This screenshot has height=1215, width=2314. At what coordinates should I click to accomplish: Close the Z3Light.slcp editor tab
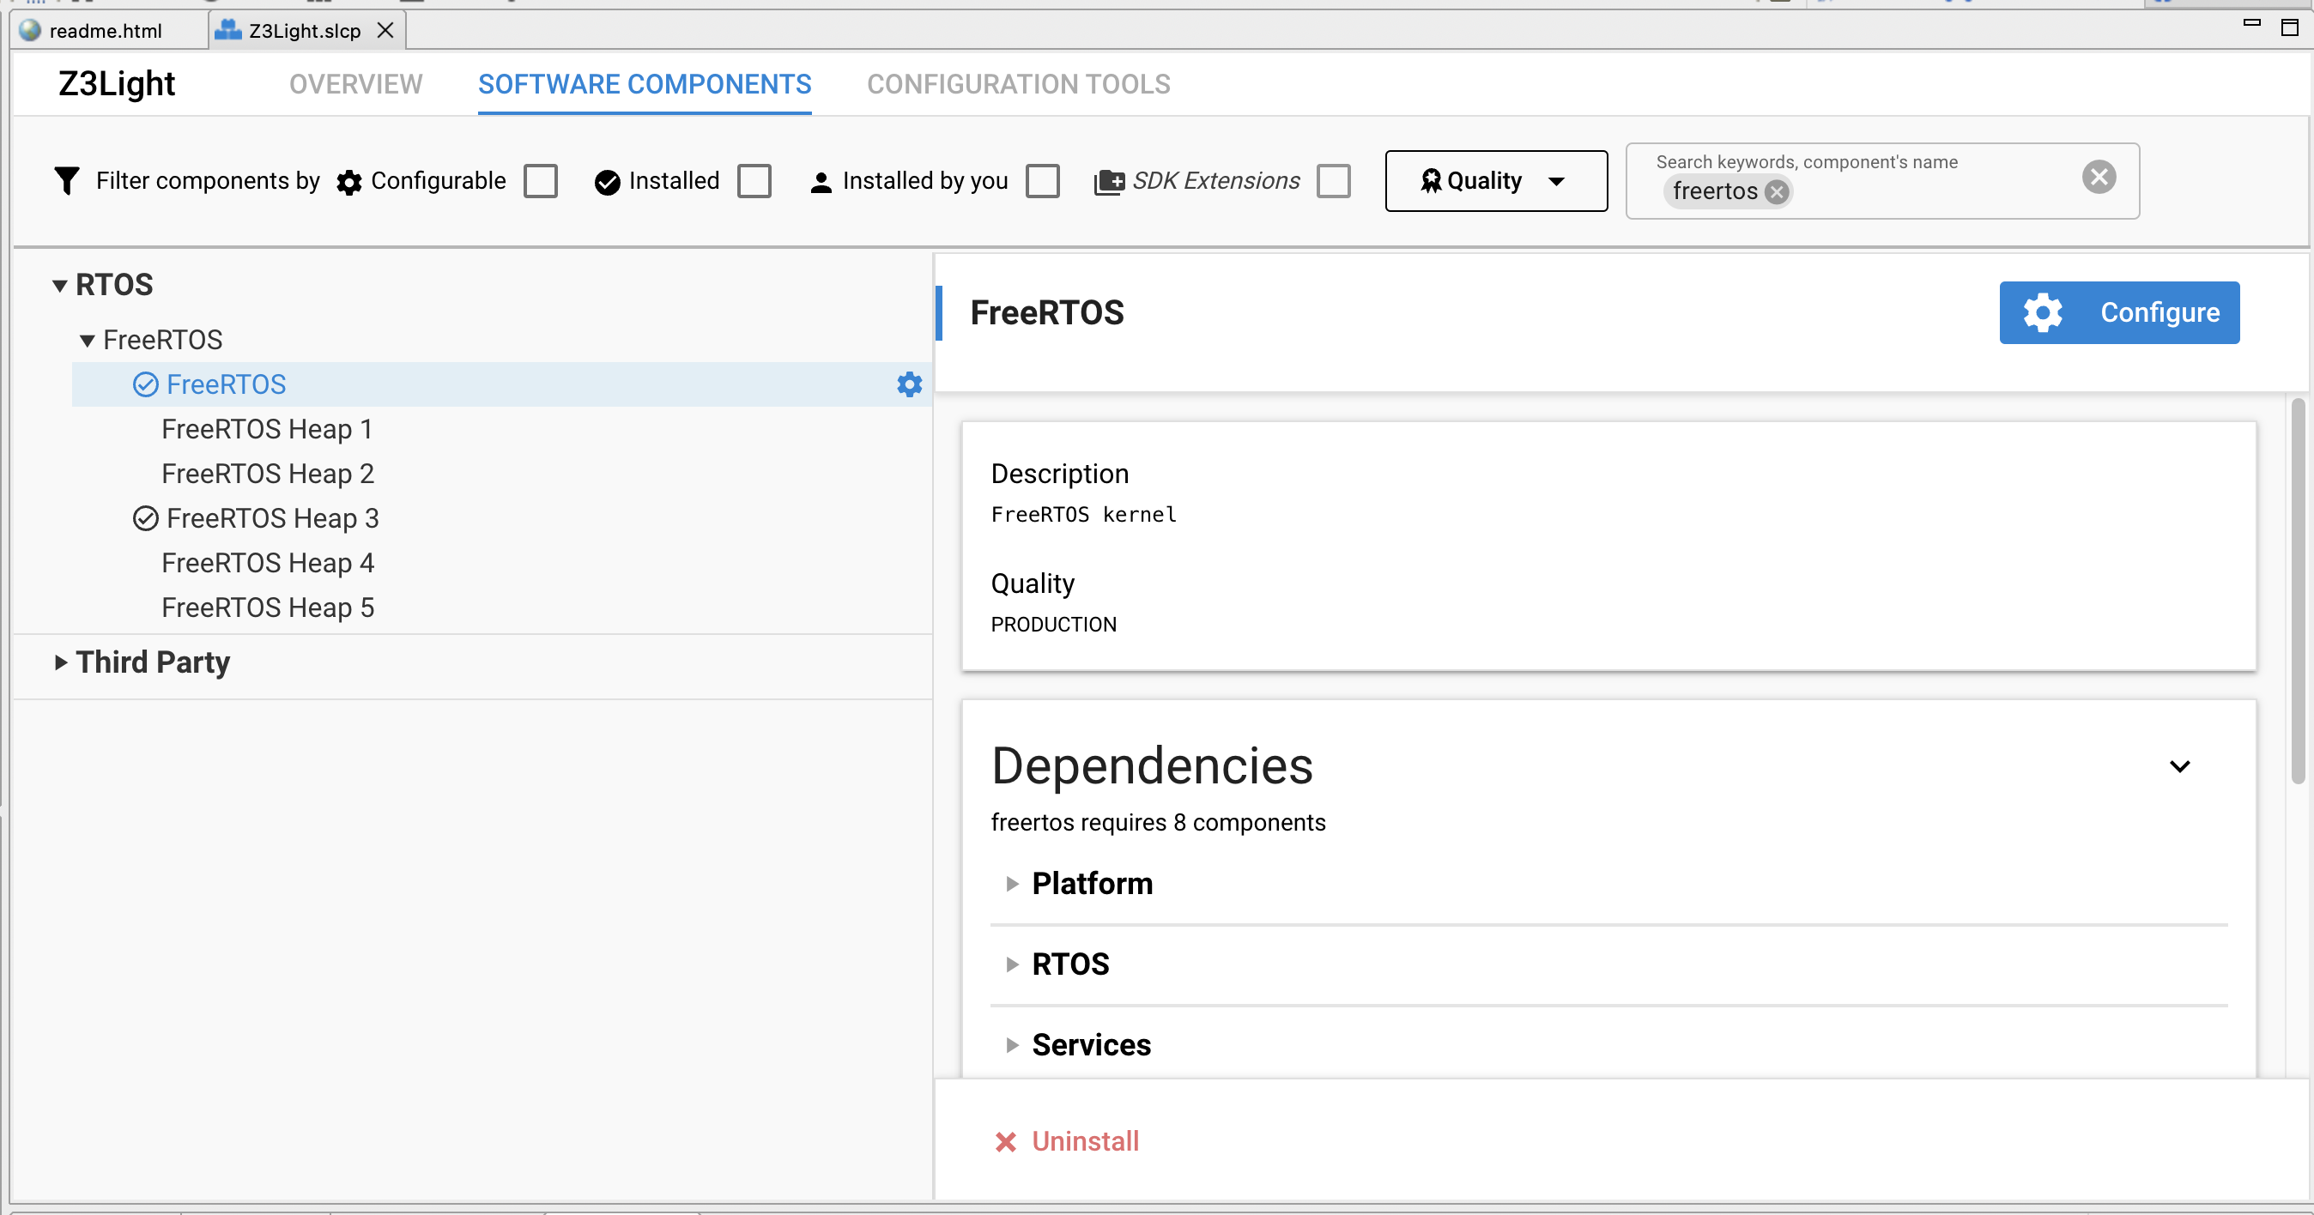[385, 31]
